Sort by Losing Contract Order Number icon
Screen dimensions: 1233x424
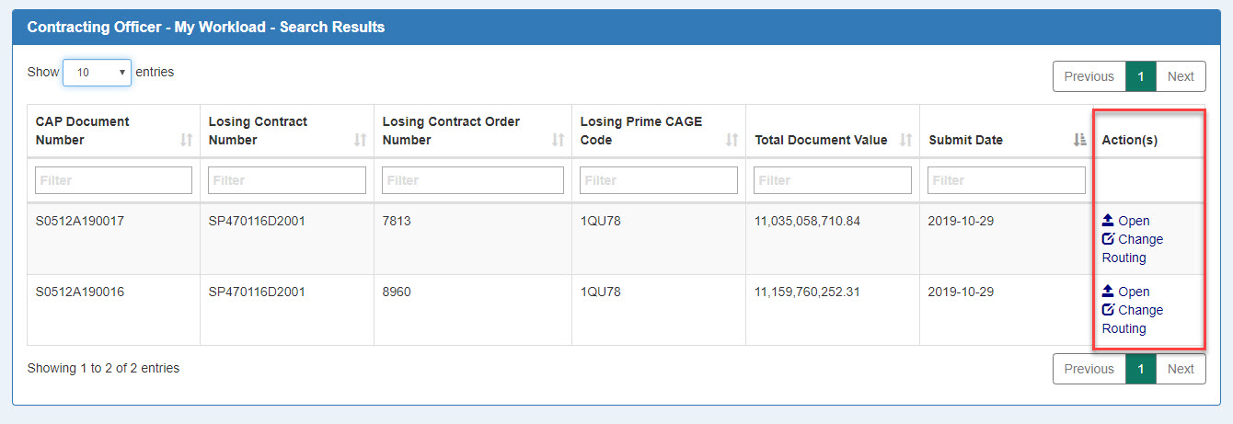click(558, 140)
